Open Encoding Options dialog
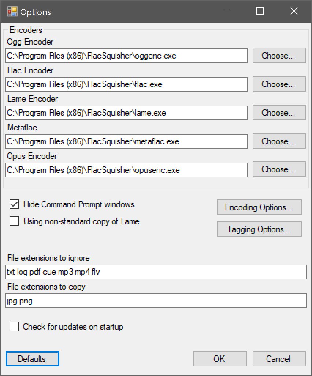312x376 pixels. (x=259, y=207)
